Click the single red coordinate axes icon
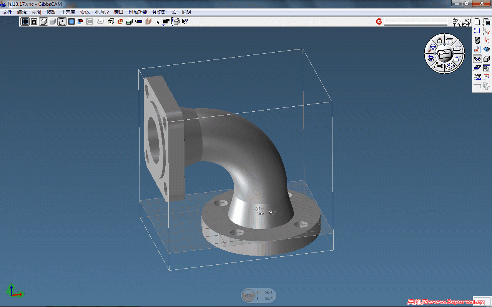 (x=486, y=40)
